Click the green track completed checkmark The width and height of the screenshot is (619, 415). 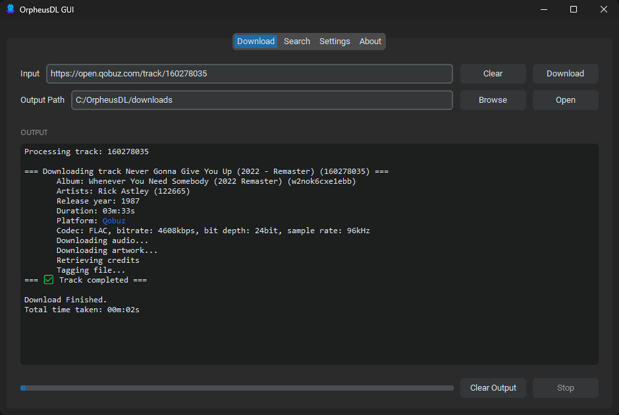point(48,279)
